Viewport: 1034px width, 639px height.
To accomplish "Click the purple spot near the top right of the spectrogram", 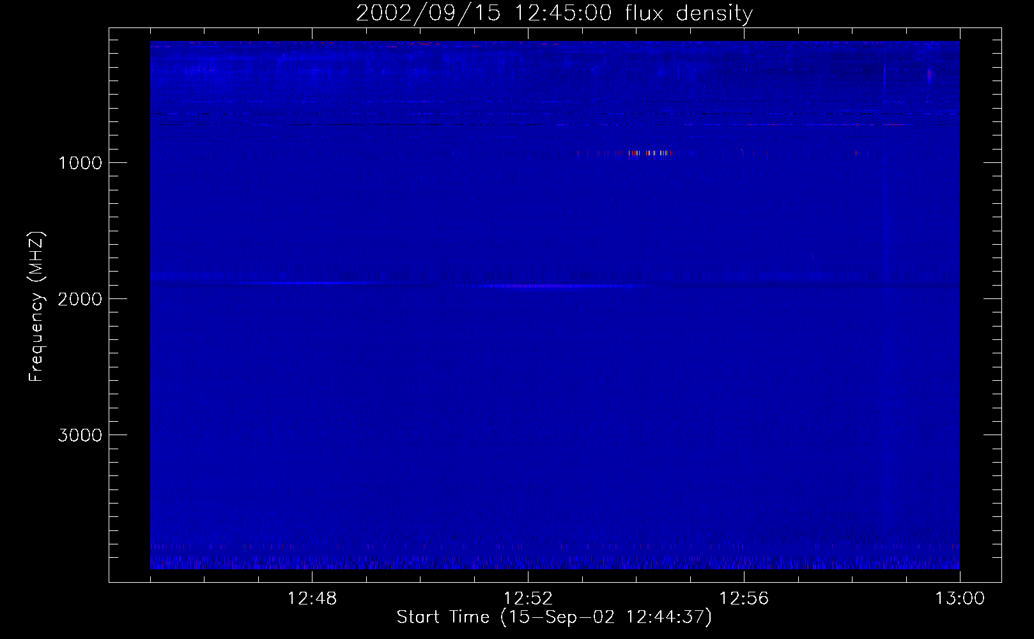I will (x=929, y=75).
